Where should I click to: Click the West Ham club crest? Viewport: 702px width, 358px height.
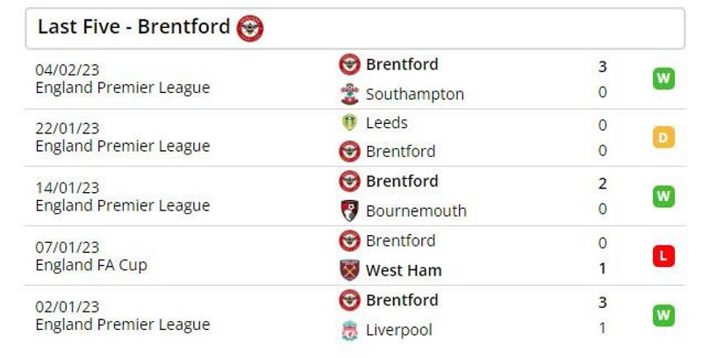click(349, 270)
